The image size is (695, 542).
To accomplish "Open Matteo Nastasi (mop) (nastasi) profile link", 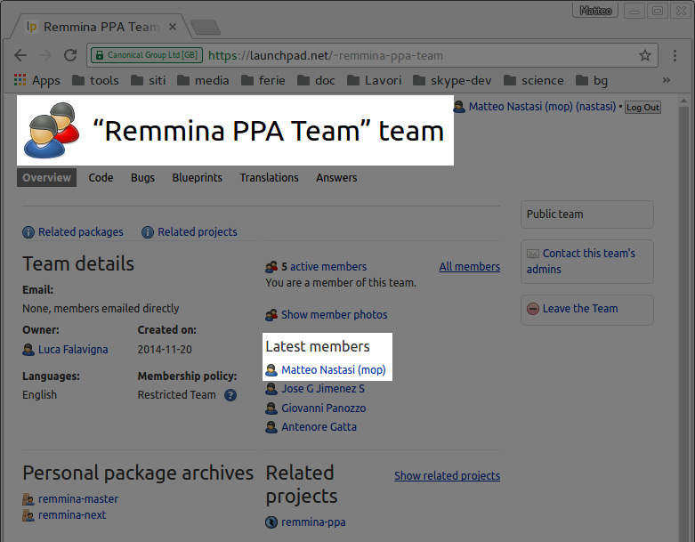I will coord(542,107).
